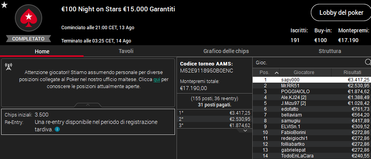
Task: Click the Gioc. player search field
Action: point(309,62)
